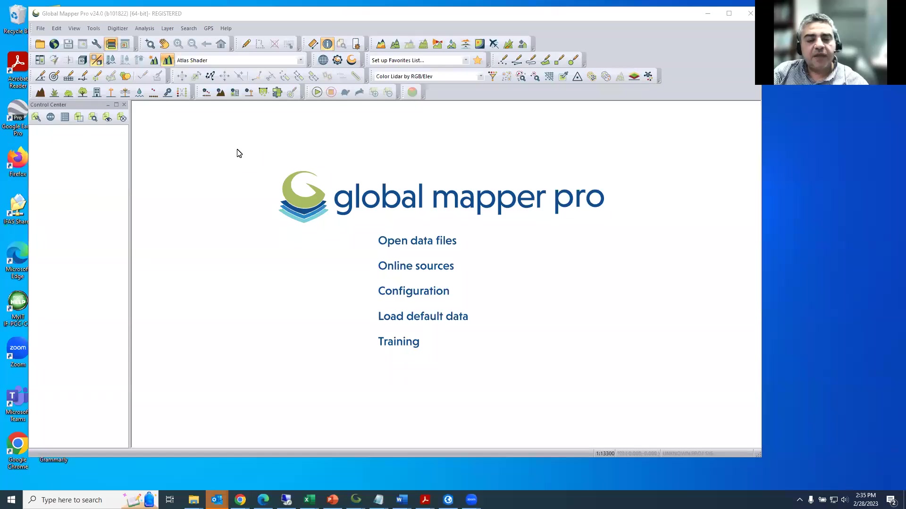This screenshot has height=509, width=906.
Task: Click the color sphere swatch on the toolbar
Action: click(x=412, y=92)
